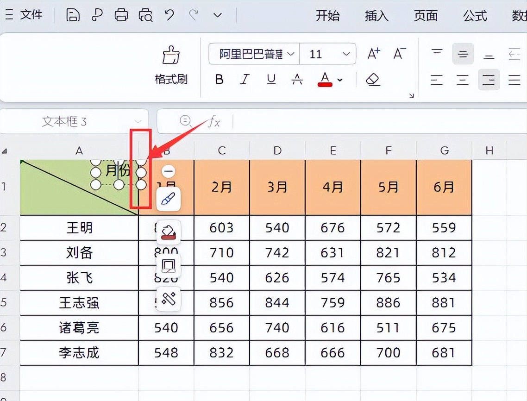This screenshot has height=401, width=527.
Task: Click the floating shape fill bucket icon
Action: click(x=169, y=232)
